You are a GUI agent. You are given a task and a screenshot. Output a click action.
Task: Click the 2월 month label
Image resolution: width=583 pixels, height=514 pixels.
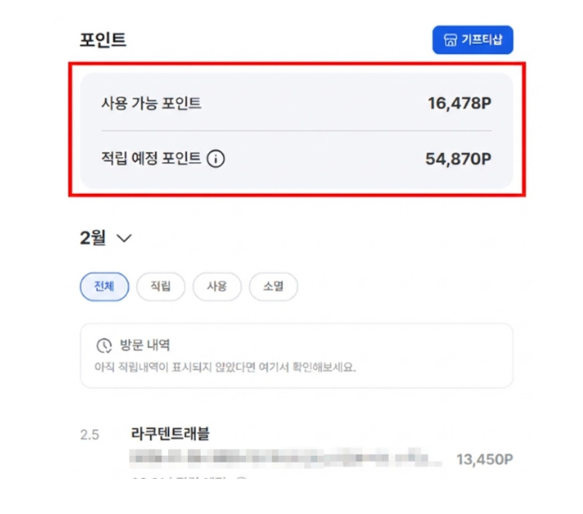[93, 239]
